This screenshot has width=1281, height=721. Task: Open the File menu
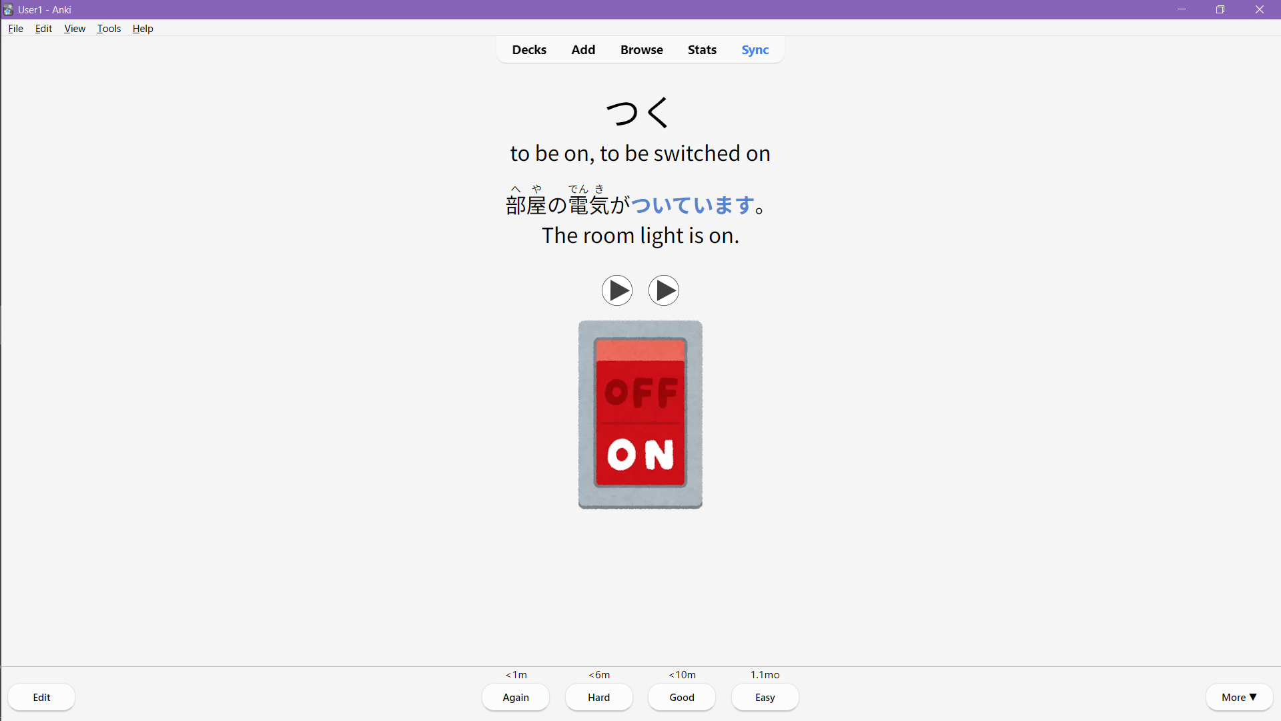15,29
